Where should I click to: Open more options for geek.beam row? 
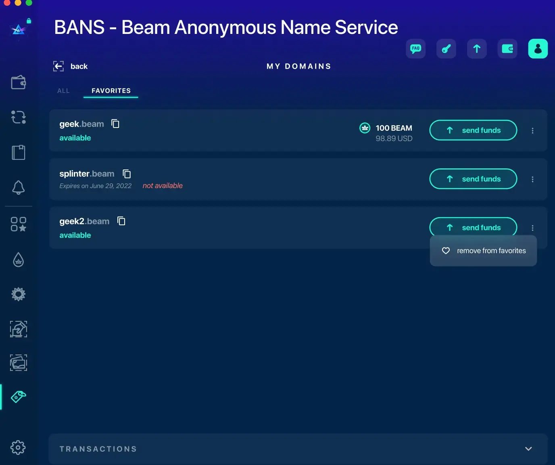pyautogui.click(x=532, y=130)
